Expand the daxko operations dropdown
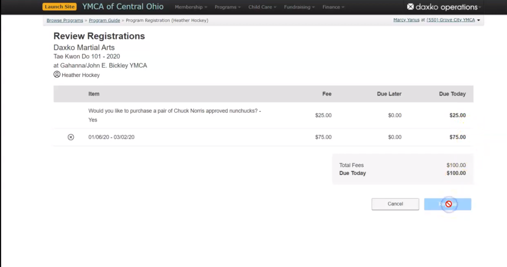Viewport: 507px width, 267px height. (x=479, y=7)
